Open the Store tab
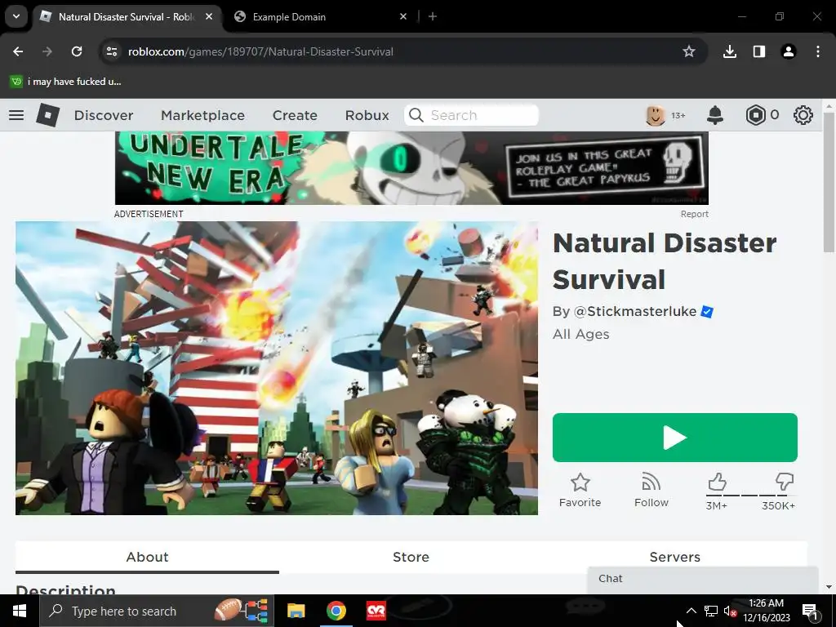This screenshot has width=836, height=627. (x=411, y=557)
